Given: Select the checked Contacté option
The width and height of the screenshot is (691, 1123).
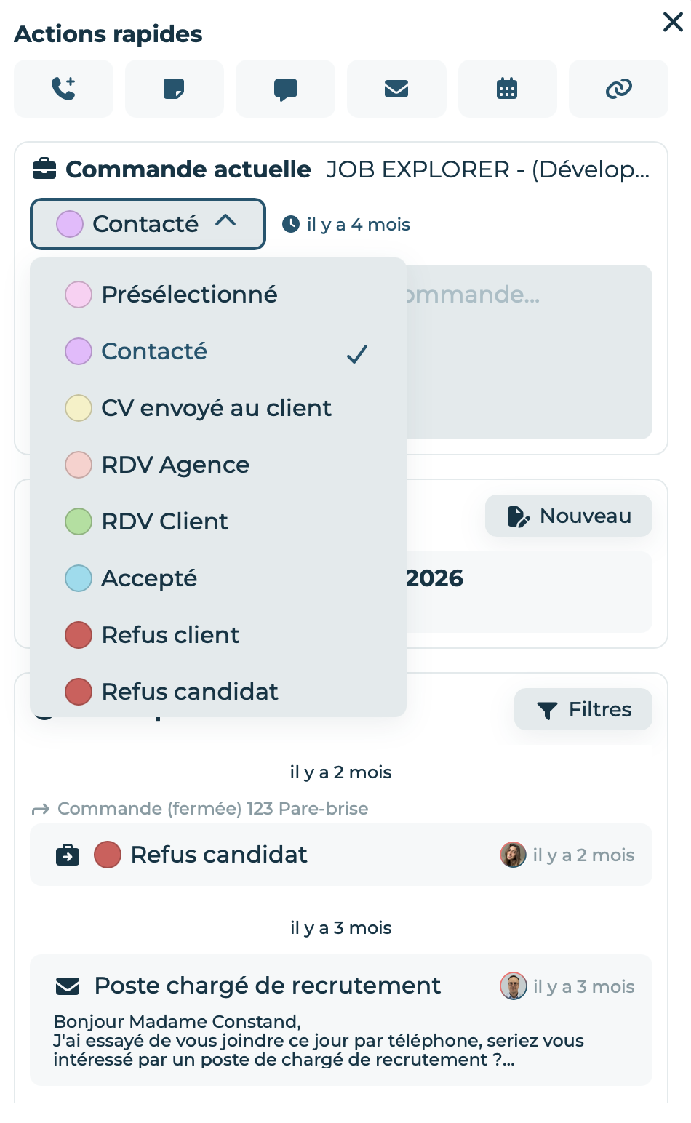Looking at the screenshot, I should click(218, 351).
